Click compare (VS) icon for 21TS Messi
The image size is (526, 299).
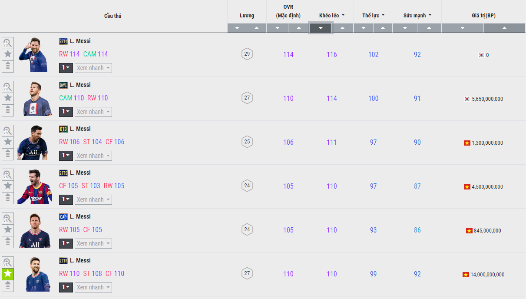point(8,174)
